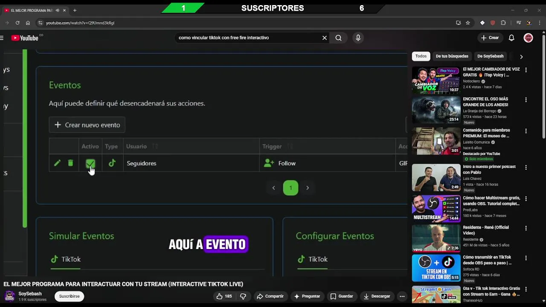Click the Preguntar button

(x=307, y=296)
